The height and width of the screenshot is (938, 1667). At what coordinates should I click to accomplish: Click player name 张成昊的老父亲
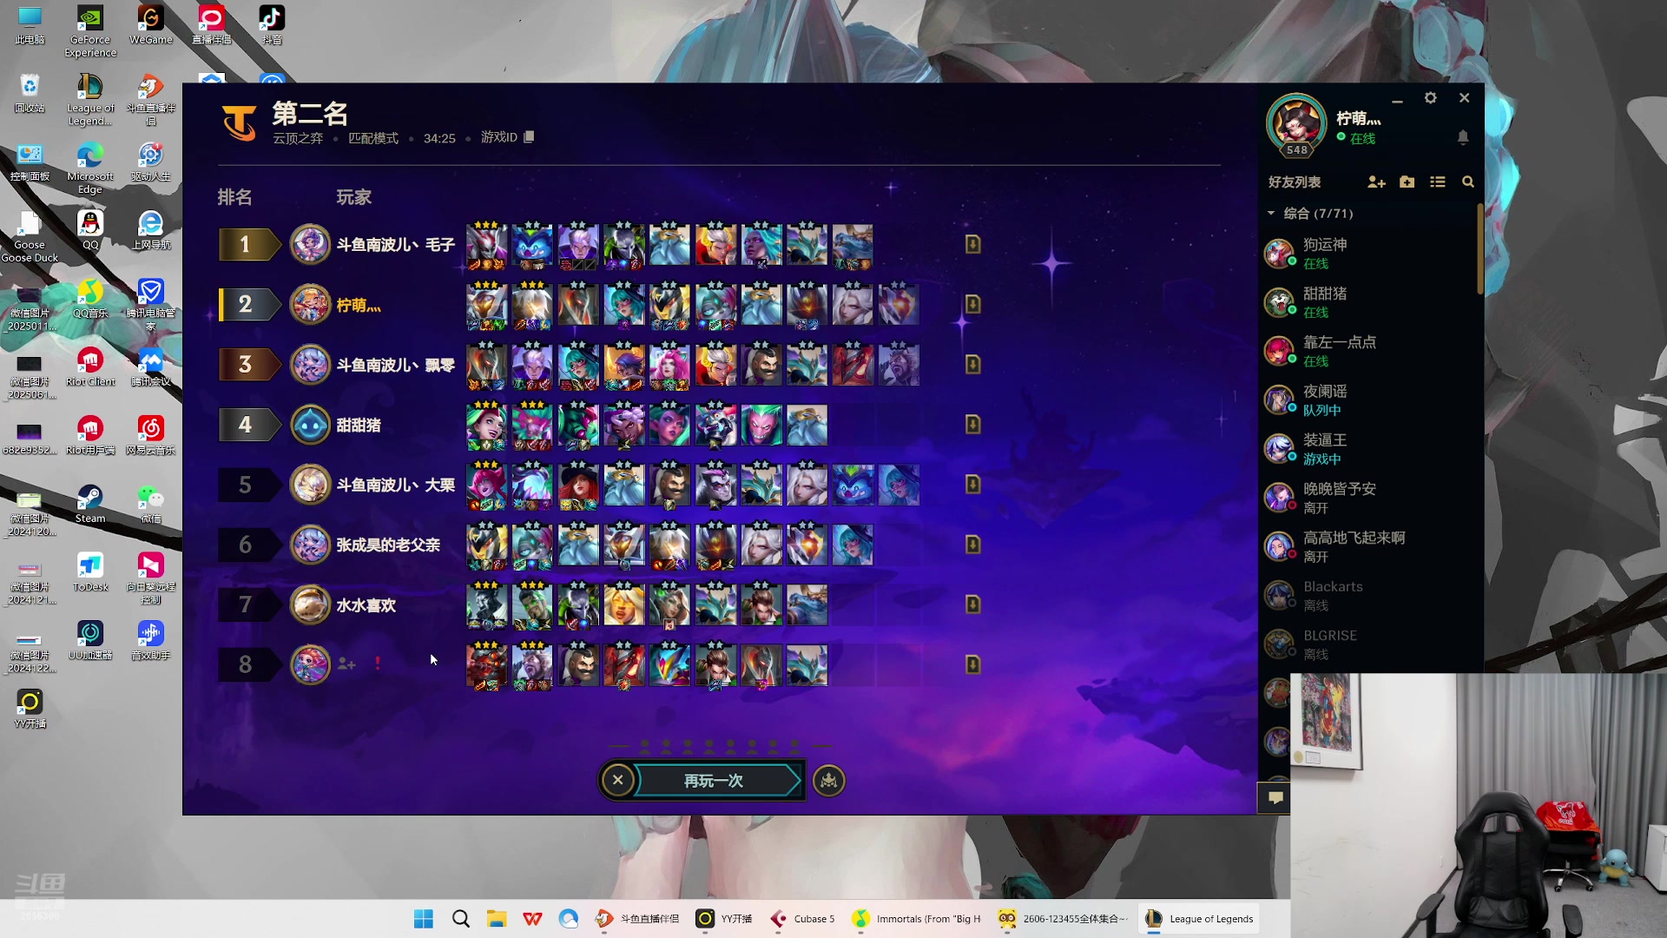tap(388, 545)
